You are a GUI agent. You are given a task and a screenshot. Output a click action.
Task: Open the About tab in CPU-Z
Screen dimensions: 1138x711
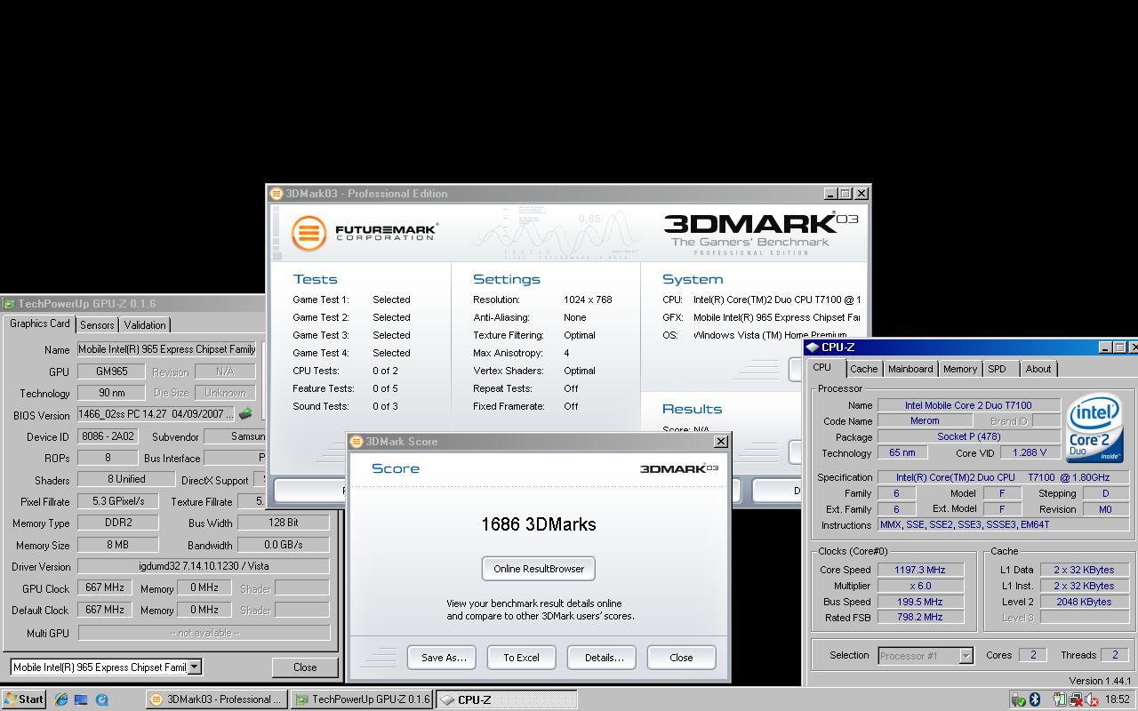(1038, 369)
